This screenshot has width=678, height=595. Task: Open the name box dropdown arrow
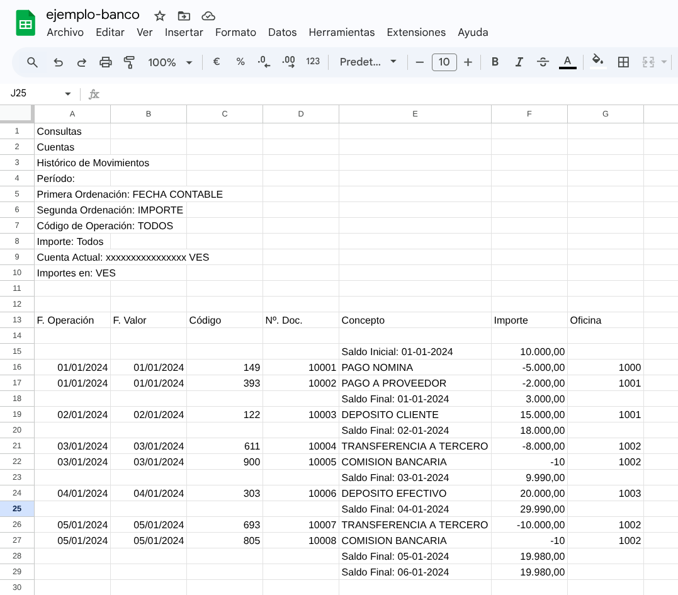[68, 94]
